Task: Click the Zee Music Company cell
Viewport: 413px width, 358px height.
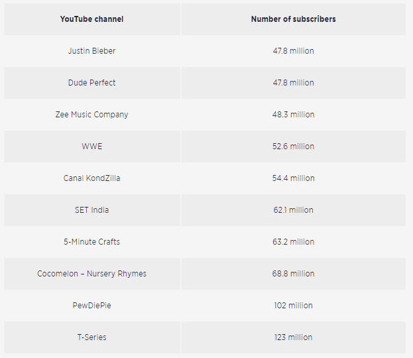Action: (x=91, y=115)
